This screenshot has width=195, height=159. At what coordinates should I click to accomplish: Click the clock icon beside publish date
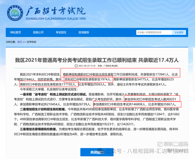[76, 66]
